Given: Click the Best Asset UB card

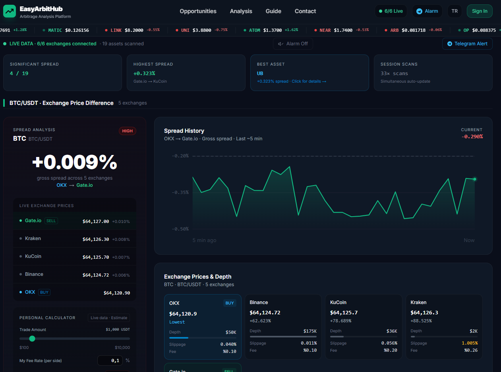Looking at the screenshot, I should pos(309,73).
